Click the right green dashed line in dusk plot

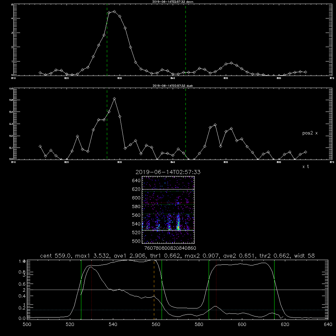coord(185,124)
